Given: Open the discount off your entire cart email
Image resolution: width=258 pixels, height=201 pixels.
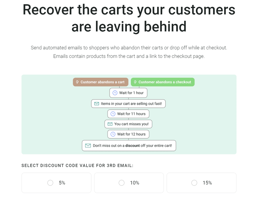Looking at the screenshot, I should pos(129,146).
